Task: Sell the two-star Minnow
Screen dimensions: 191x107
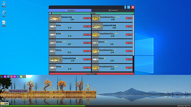Action: [x=129, y=43]
